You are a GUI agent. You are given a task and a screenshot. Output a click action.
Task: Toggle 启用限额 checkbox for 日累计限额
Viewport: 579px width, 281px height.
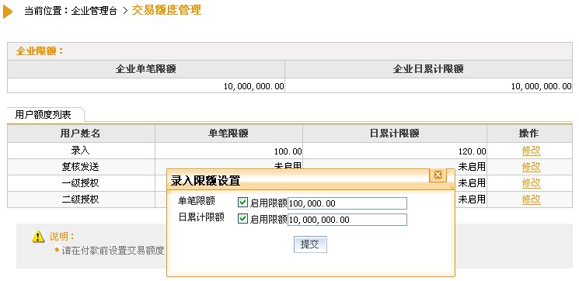(x=242, y=219)
